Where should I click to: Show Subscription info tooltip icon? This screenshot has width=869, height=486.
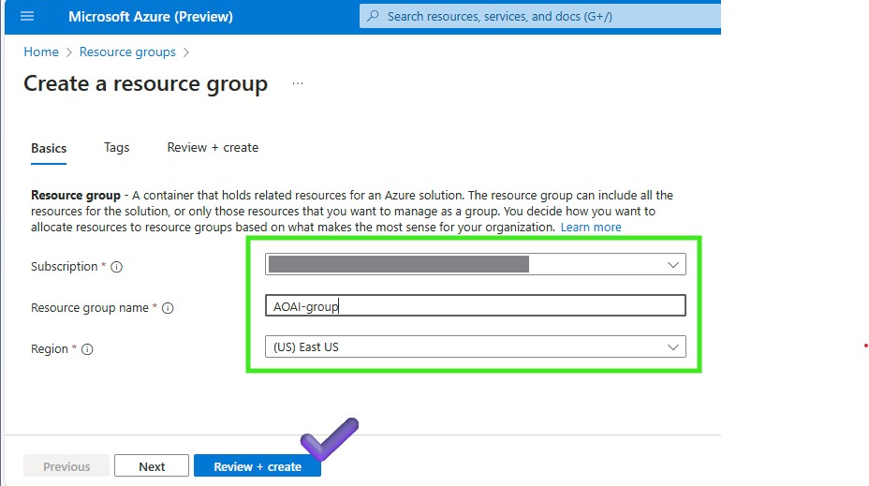pyautogui.click(x=116, y=267)
